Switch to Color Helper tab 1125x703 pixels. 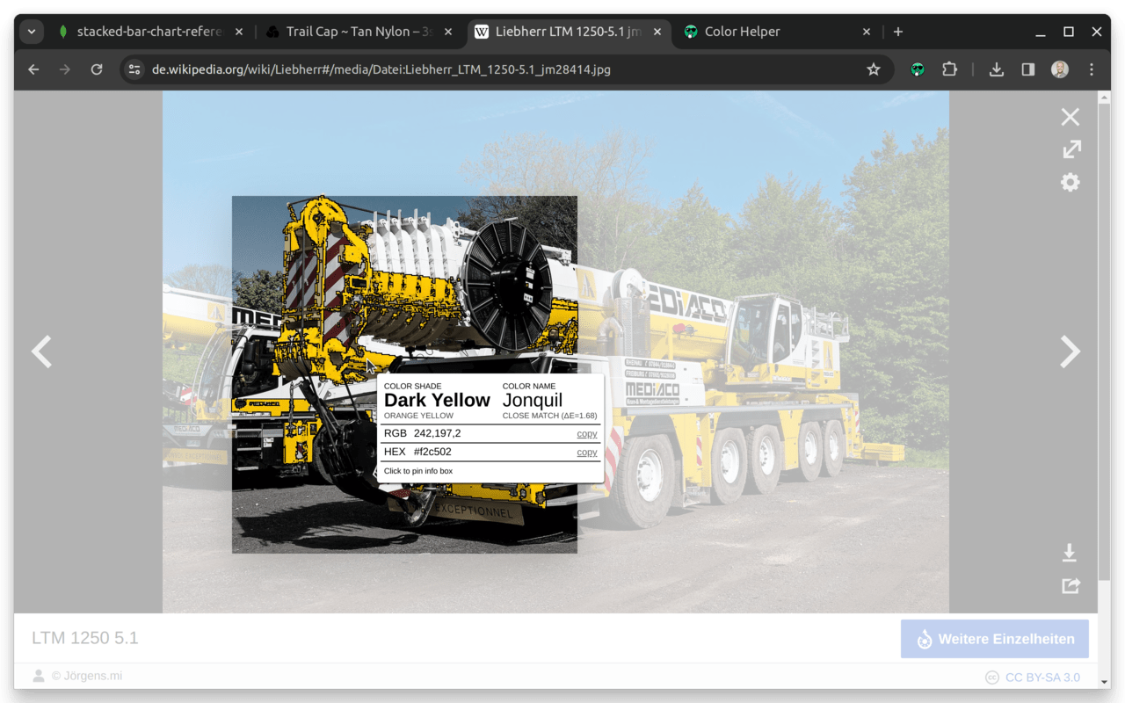click(743, 32)
